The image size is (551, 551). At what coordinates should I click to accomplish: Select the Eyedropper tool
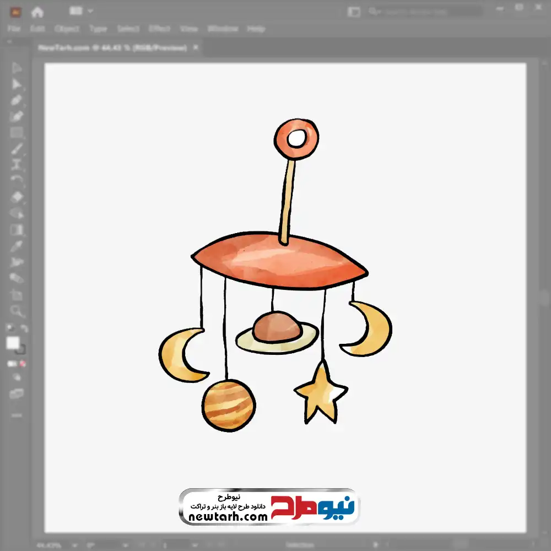tap(17, 246)
